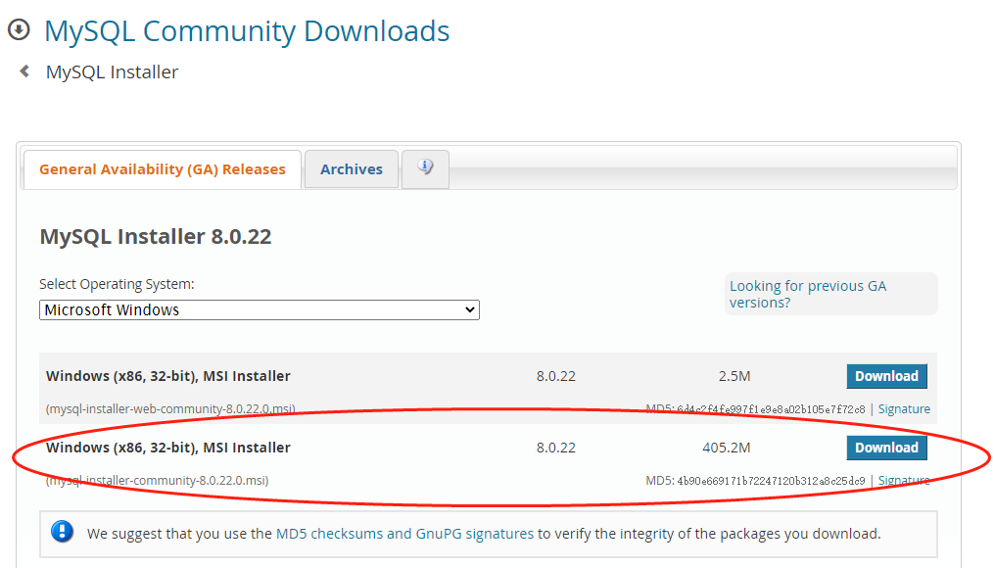The image size is (994, 568).
Task: Click the 8.0.22 version in the 2.5M row
Action: 556,376
